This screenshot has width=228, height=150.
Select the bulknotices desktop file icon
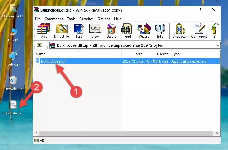pyautogui.click(x=14, y=107)
